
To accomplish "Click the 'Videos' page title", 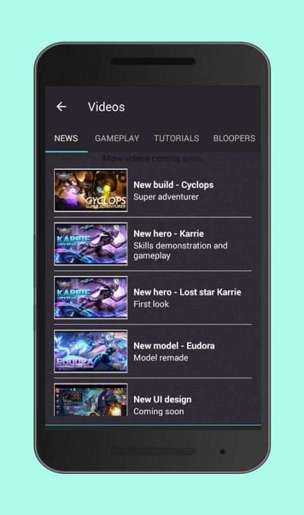I will tap(106, 107).
